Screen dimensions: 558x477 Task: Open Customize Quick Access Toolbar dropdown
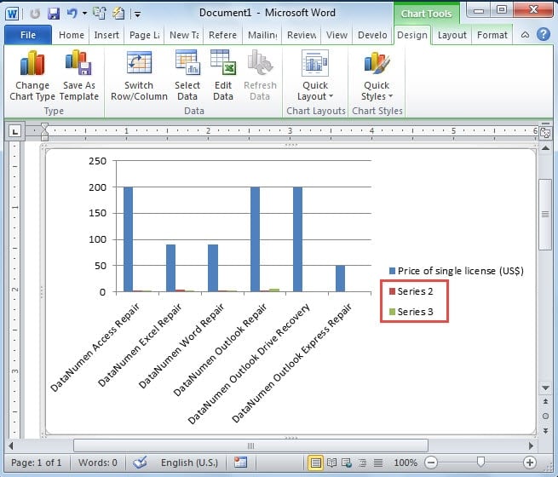tap(138, 14)
